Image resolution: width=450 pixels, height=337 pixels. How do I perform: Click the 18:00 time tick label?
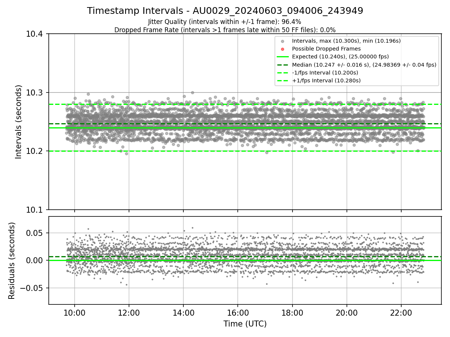[292, 312]
